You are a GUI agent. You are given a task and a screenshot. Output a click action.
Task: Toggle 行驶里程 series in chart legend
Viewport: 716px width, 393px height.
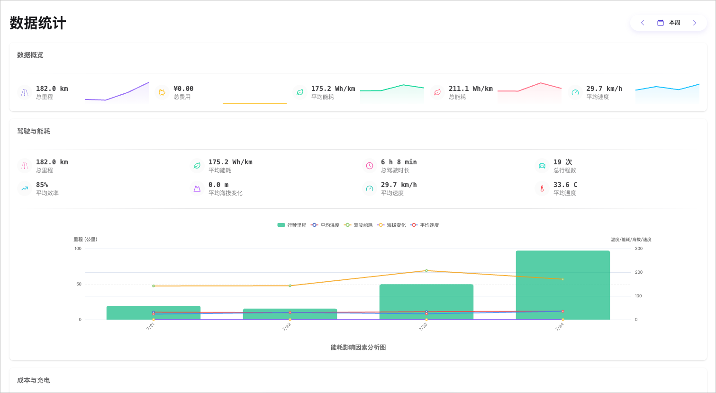coord(292,225)
